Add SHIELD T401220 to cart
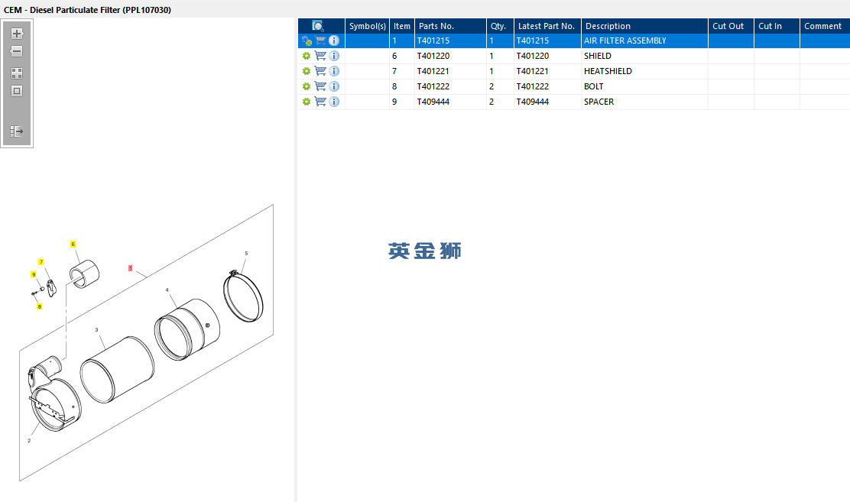The height and width of the screenshot is (502, 850). point(320,56)
